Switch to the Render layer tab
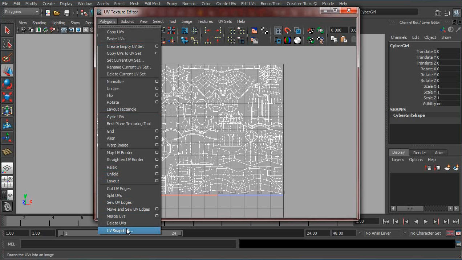Viewport: 462px width, 260px height. point(420,153)
